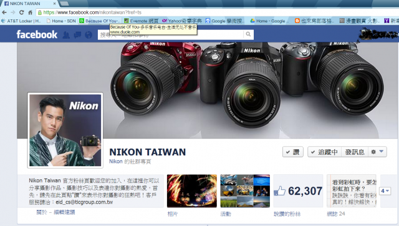
Task: Click the eid_cs@ticgroup.com.tw email text
Action: pyautogui.click(x=84, y=202)
